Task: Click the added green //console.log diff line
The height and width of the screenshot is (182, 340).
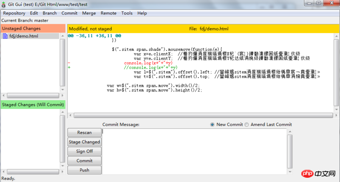Action: [150, 67]
